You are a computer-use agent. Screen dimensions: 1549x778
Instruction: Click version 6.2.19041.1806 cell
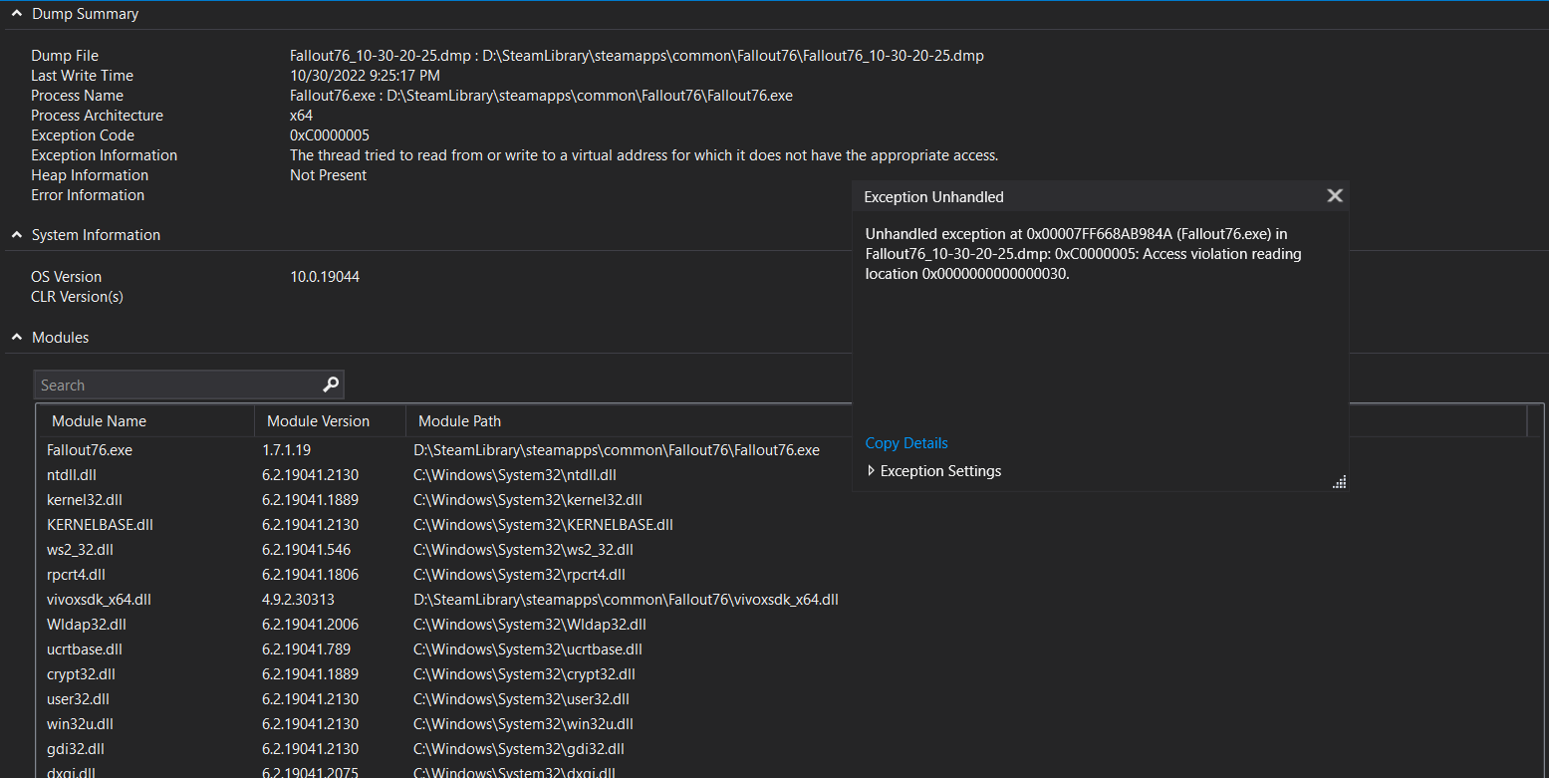click(311, 575)
